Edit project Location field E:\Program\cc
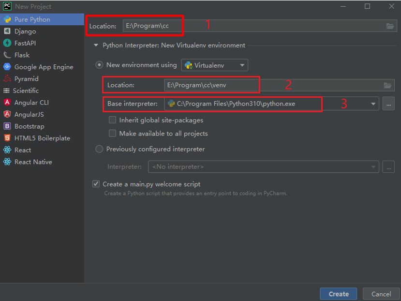The width and height of the screenshot is (401, 301). click(x=260, y=26)
